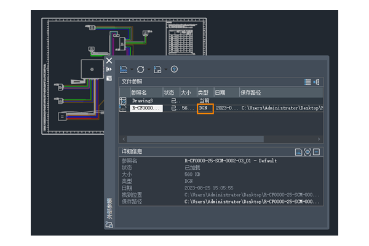Viewport: 369px width, 246px height.
Task: Click the Attach DWG reference icon
Action: click(x=124, y=69)
